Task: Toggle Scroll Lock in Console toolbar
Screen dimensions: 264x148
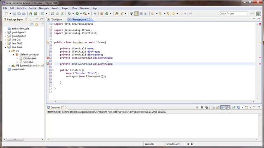Action: coord(218,107)
